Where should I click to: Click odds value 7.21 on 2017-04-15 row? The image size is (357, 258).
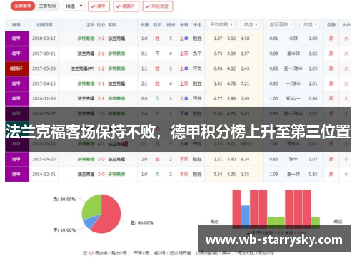pyautogui.click(x=245, y=83)
